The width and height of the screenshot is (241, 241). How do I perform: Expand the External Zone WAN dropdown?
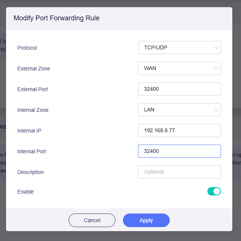[x=175, y=69]
